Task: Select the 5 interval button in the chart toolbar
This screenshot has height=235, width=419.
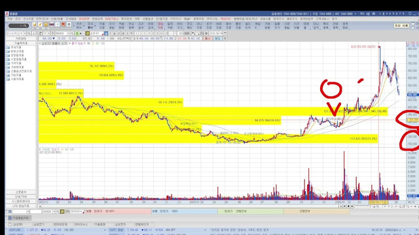Action: point(145,33)
